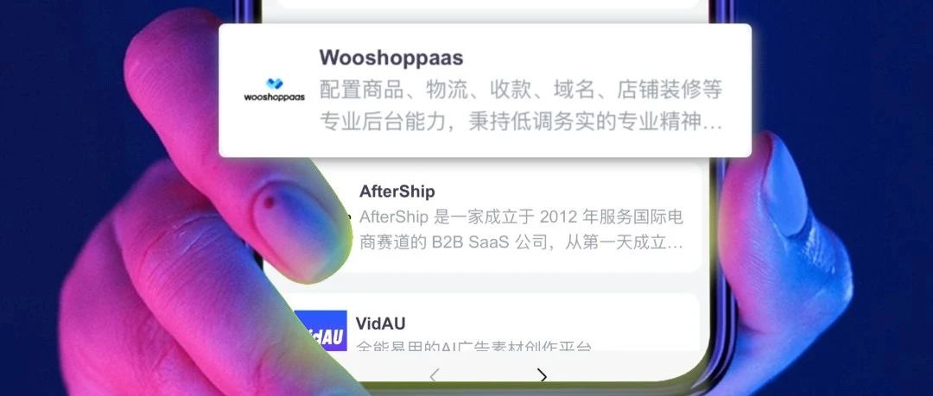Go forward with the right chevron arrow
The height and width of the screenshot is (396, 933).
pyautogui.click(x=542, y=376)
